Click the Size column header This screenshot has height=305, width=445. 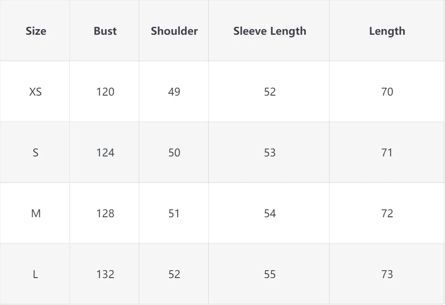pyautogui.click(x=36, y=31)
